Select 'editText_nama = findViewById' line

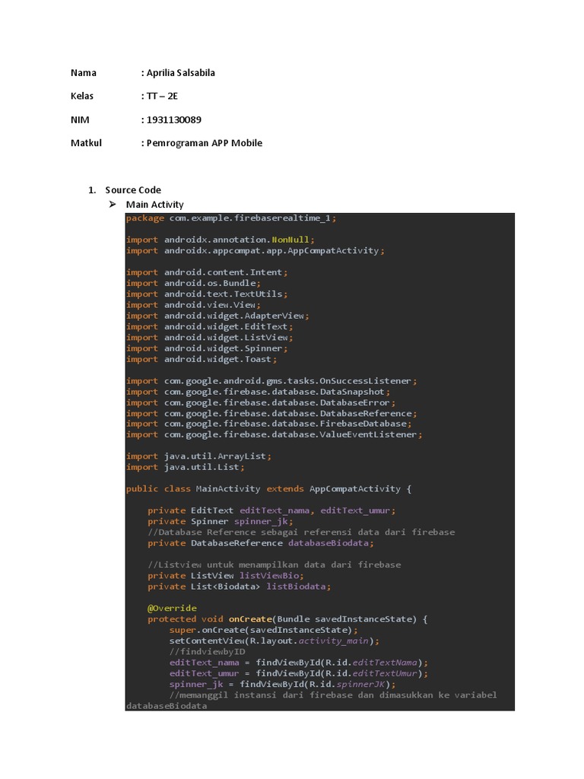click(298, 663)
